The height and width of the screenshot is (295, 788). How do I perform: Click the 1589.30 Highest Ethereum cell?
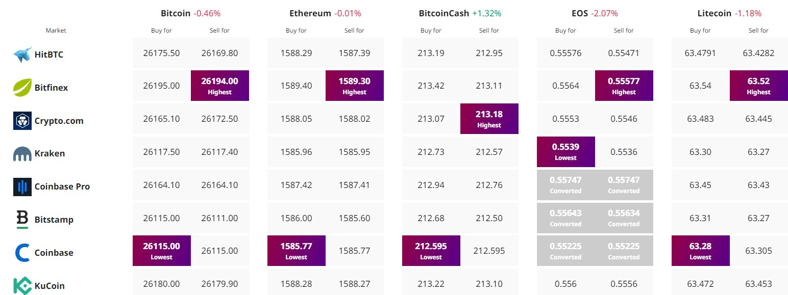tap(354, 86)
